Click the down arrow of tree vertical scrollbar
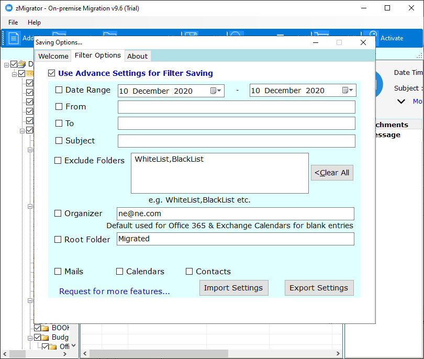Screen dimensions: 424x359 click(x=74, y=345)
